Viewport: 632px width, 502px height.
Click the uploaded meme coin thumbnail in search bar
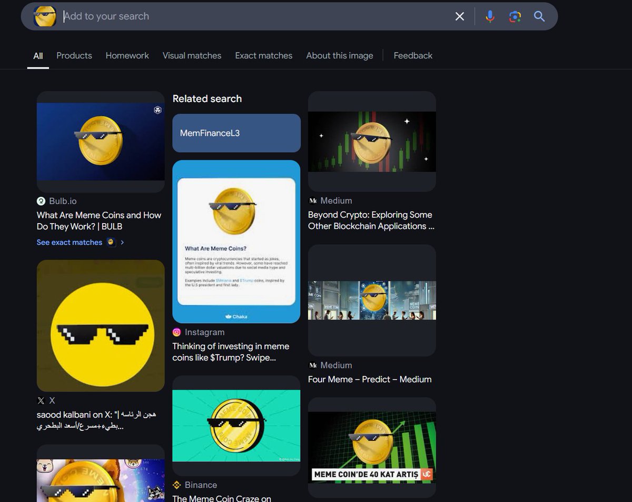45,16
